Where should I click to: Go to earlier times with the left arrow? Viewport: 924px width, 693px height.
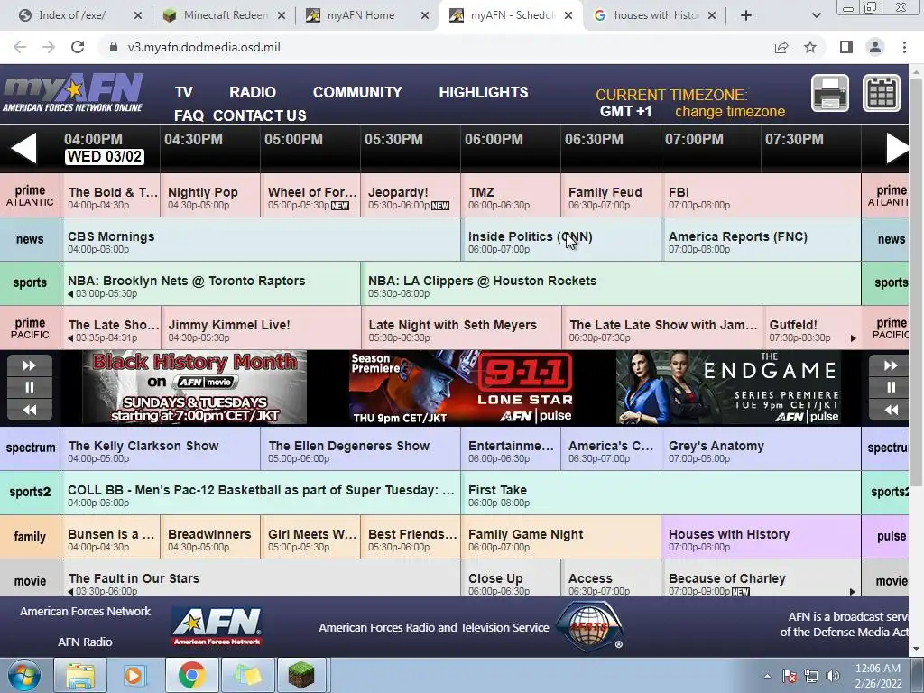(x=23, y=148)
